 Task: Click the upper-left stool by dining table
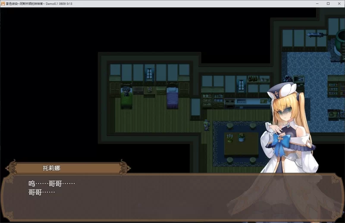pos(230,126)
